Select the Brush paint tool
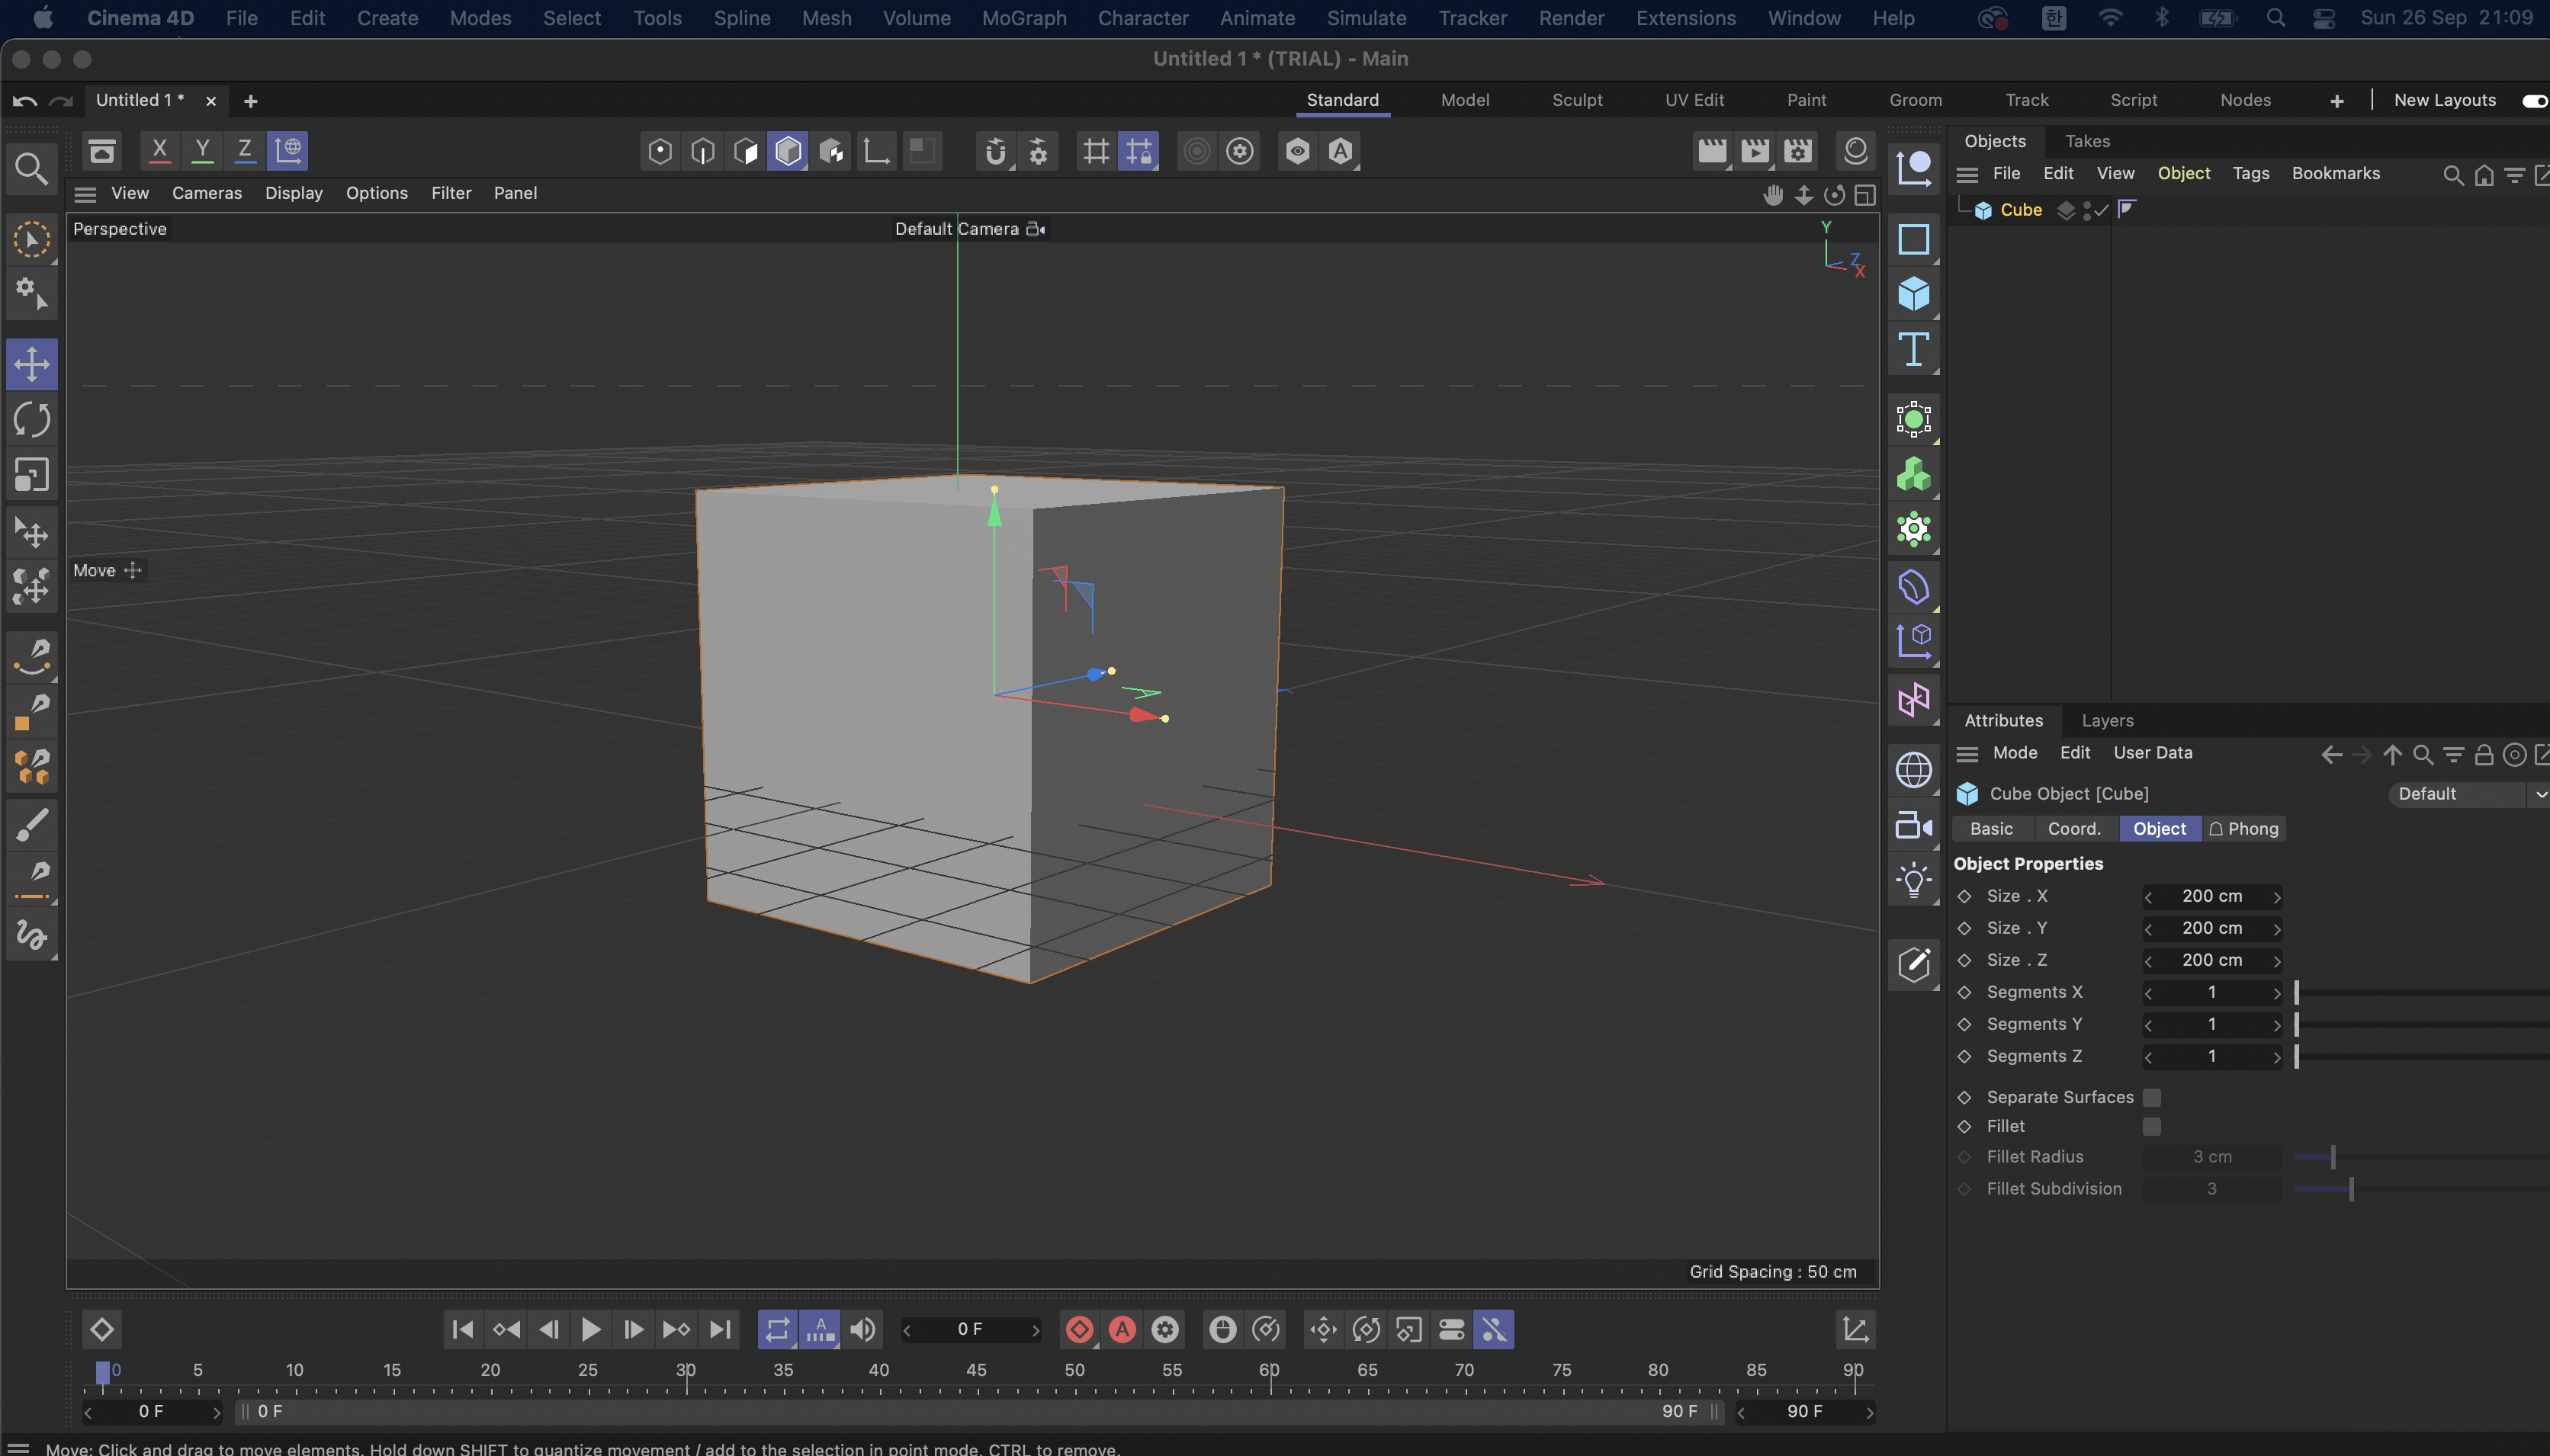 32,826
